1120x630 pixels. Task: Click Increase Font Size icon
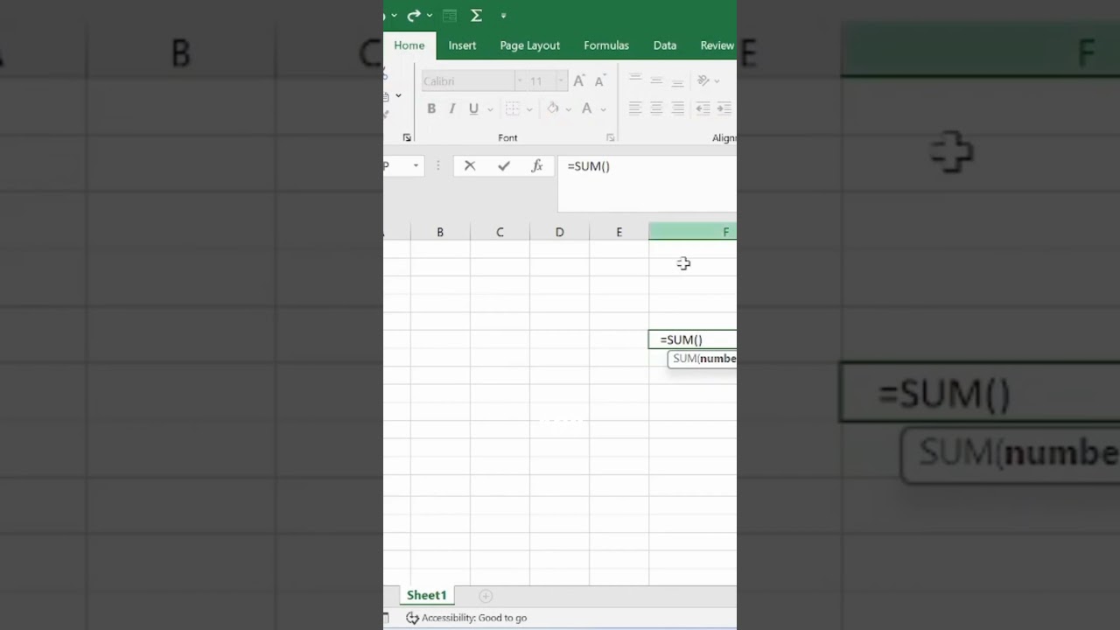(578, 81)
